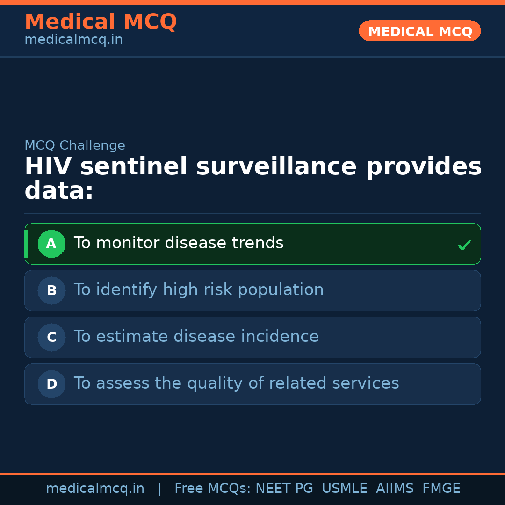Viewport: 505px width, 505px height.
Task: Click the orange MEDICAL MCQ badge
Action: (420, 31)
